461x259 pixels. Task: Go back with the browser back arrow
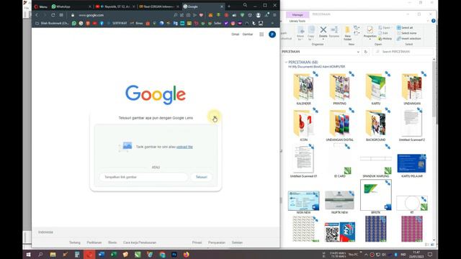[37, 15]
